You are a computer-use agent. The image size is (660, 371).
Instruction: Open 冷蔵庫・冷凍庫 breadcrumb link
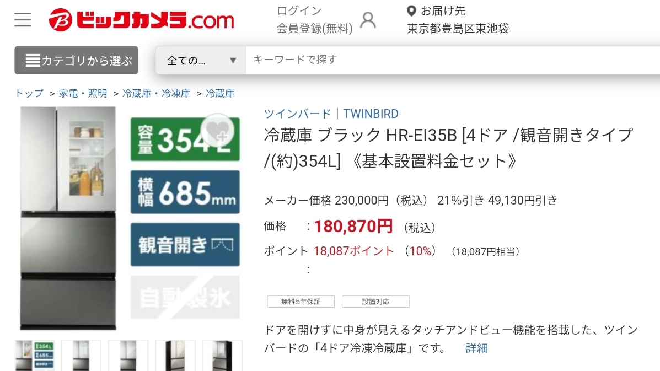156,93
